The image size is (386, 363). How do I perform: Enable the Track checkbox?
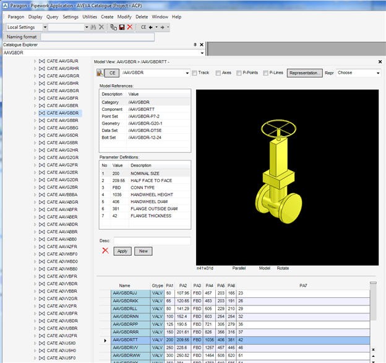coord(195,72)
